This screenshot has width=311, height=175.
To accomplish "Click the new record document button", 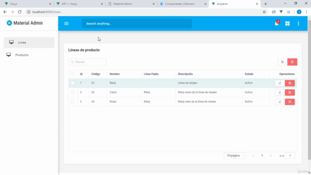I will [282, 62].
